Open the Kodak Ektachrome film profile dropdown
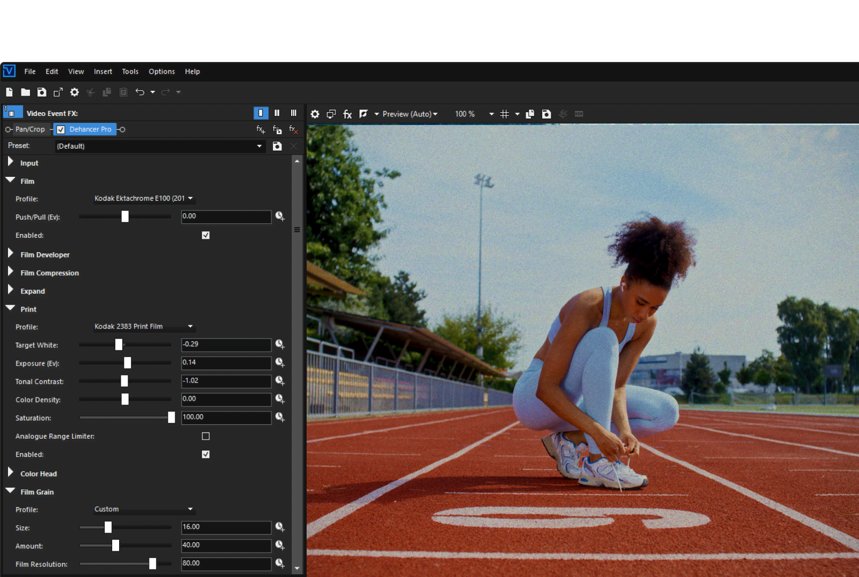This screenshot has height=577, width=859. click(144, 198)
